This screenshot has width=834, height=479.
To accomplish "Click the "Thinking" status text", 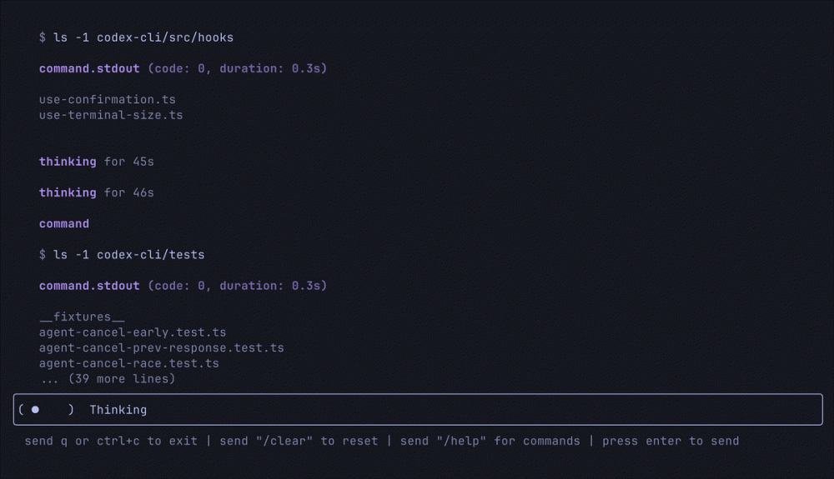I will (118, 410).
